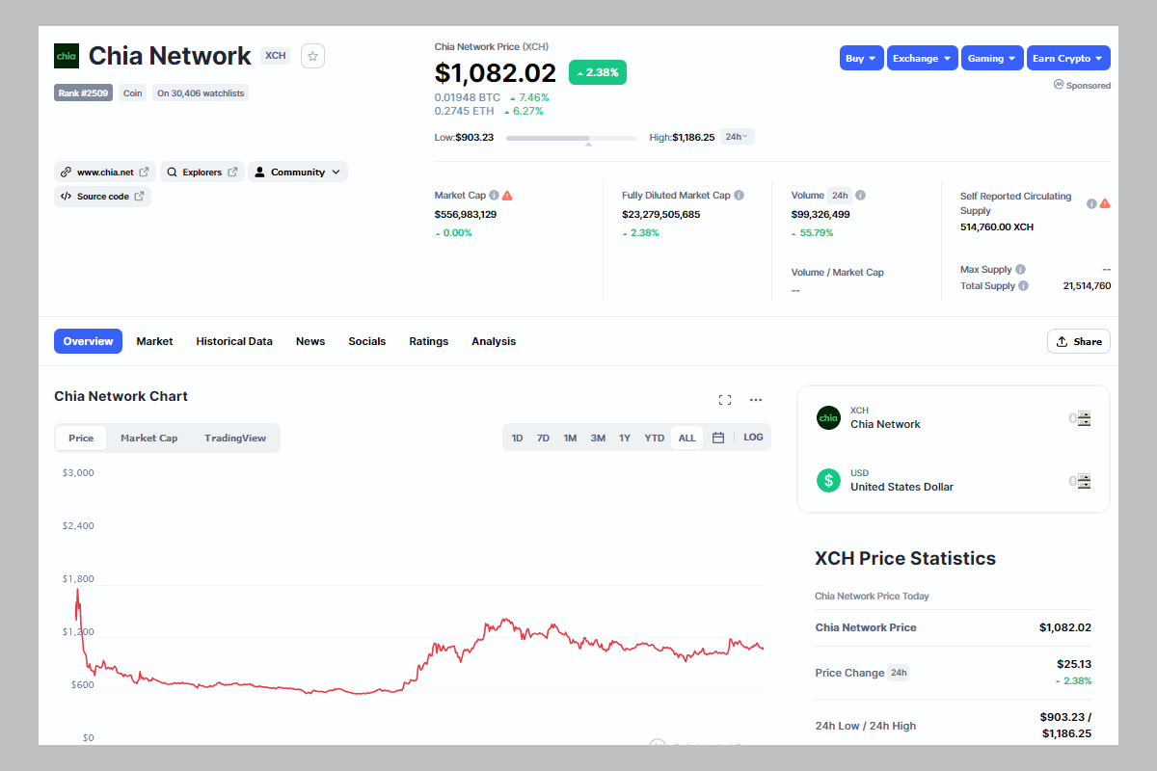The image size is (1157, 771).
Task: Click the Chia Network logo
Action: pyautogui.click(x=67, y=56)
